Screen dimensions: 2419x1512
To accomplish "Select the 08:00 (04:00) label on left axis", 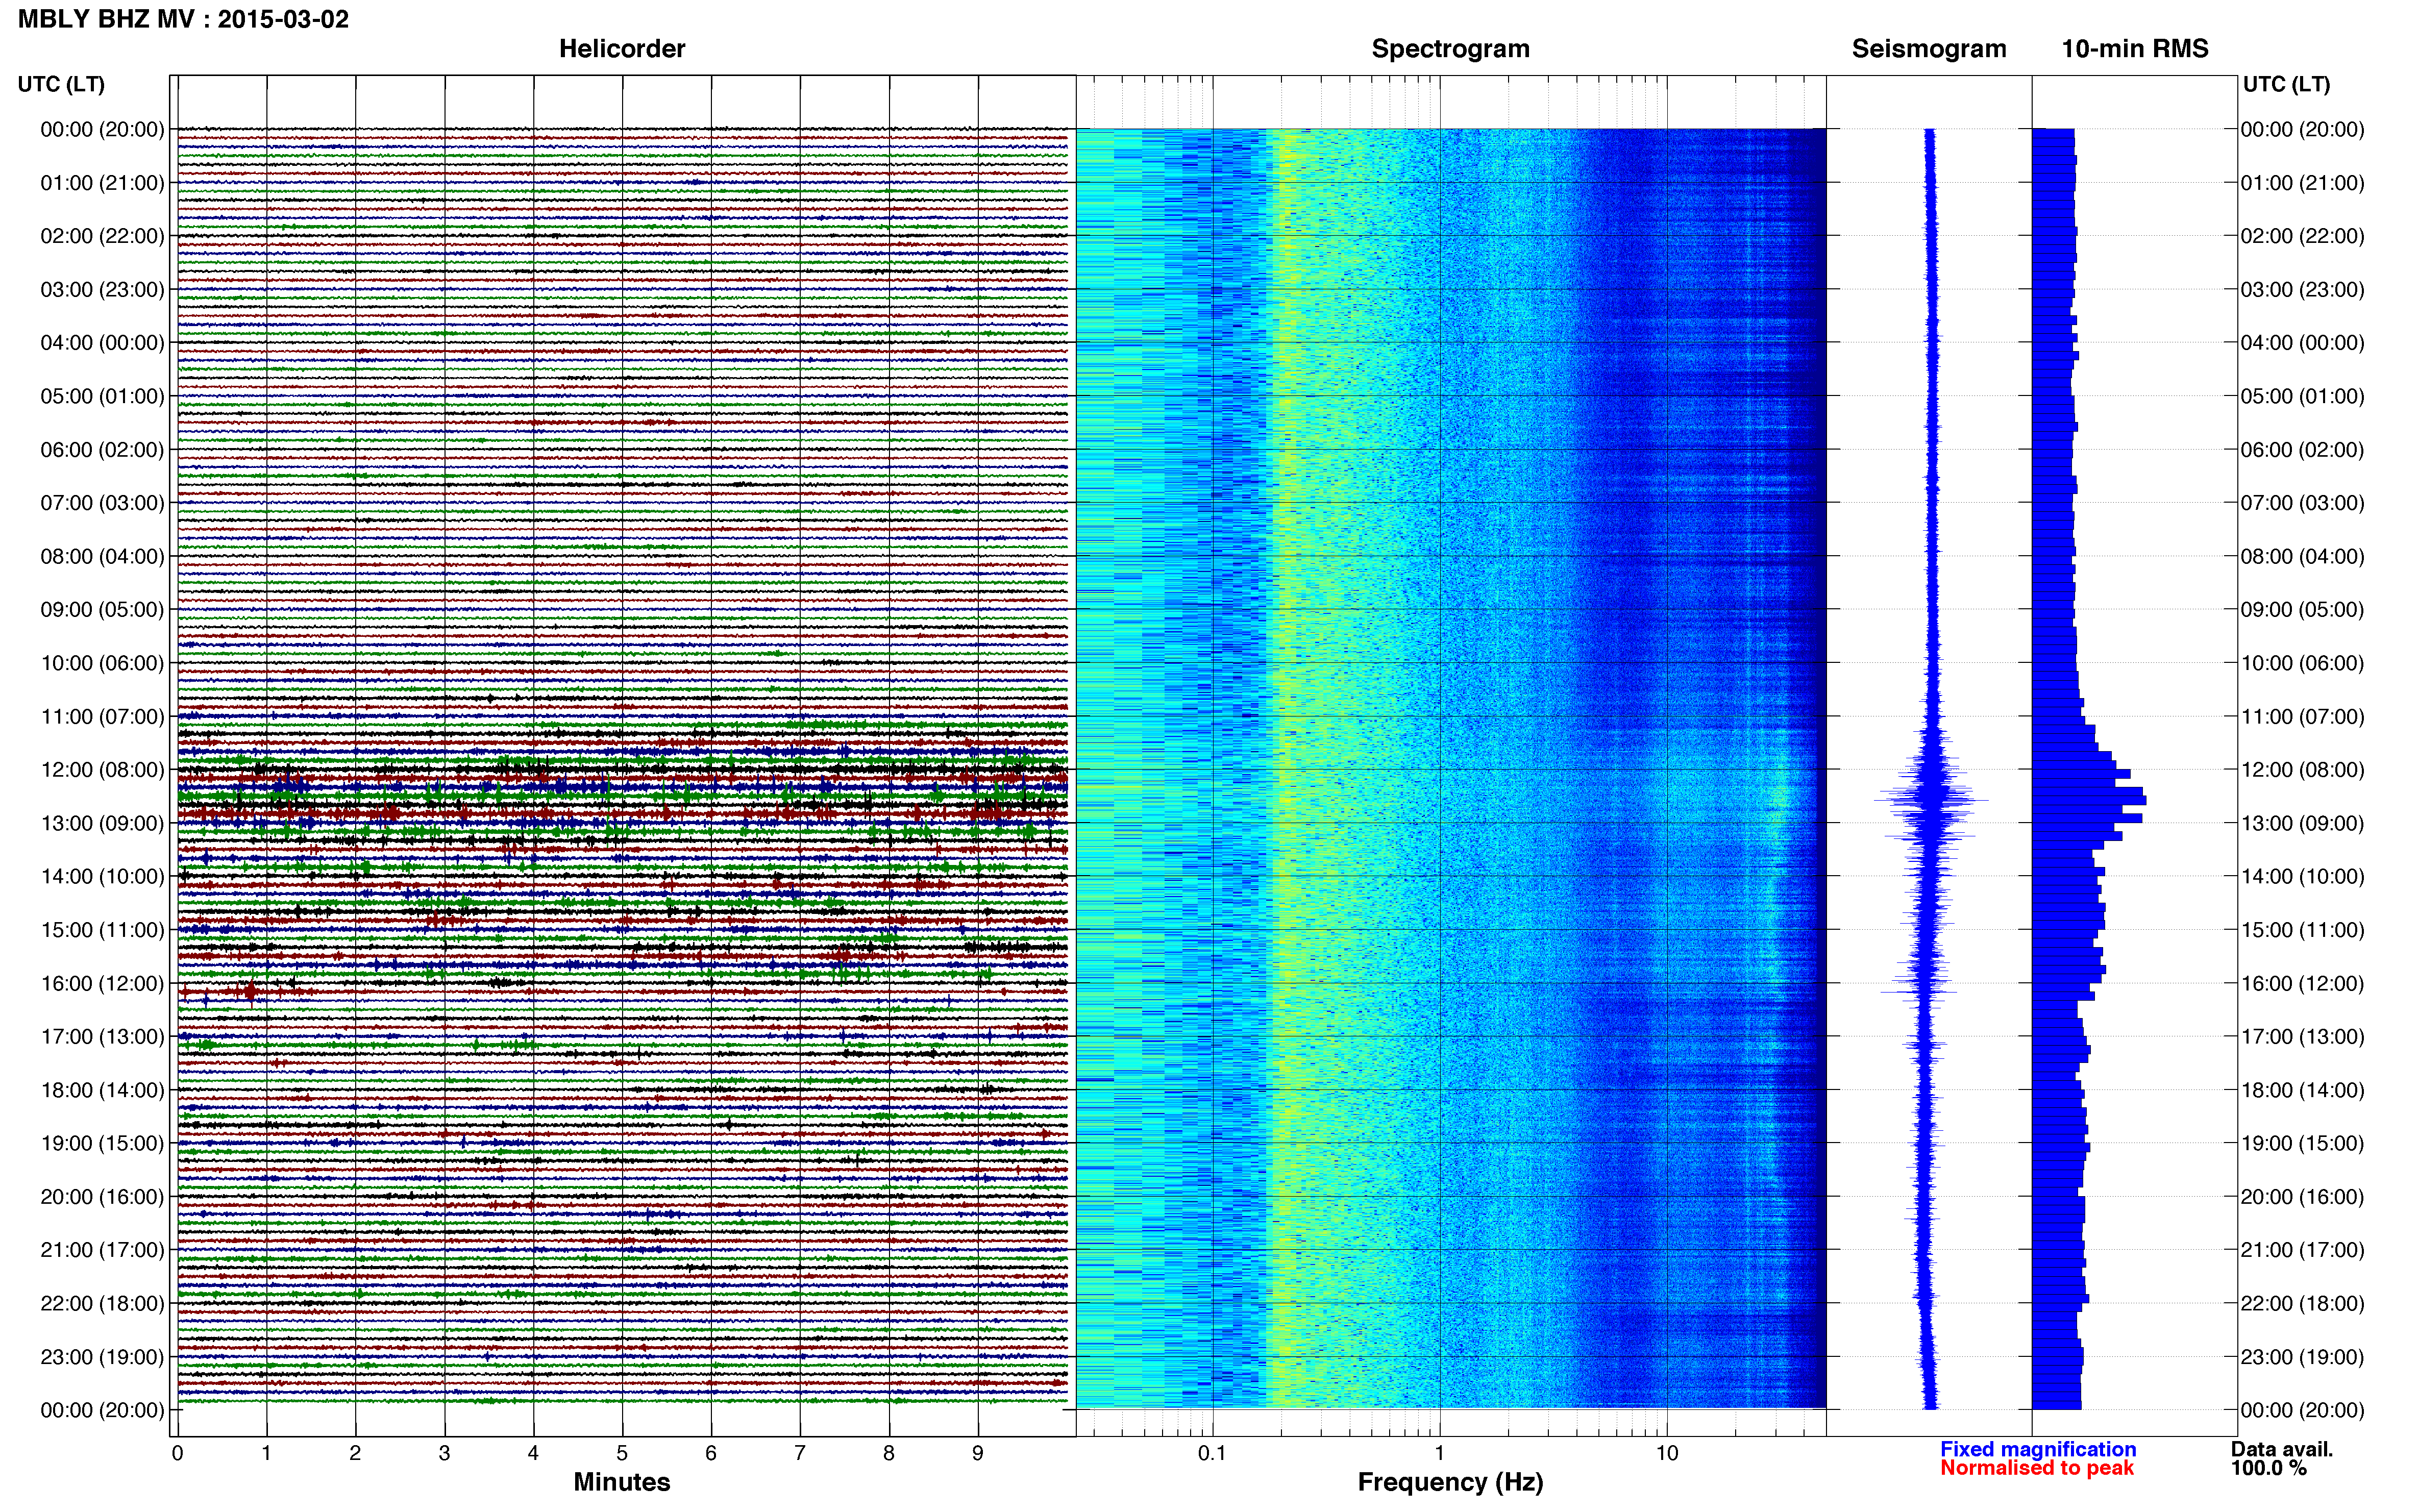I will (102, 556).
